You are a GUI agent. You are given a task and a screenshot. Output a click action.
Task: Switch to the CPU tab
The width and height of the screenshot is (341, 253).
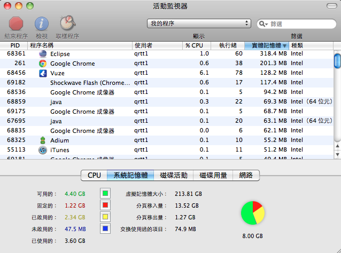pos(94,175)
